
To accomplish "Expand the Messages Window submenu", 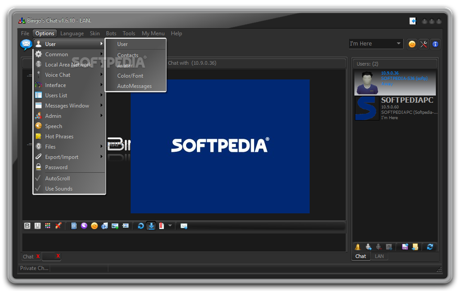I will (x=69, y=105).
